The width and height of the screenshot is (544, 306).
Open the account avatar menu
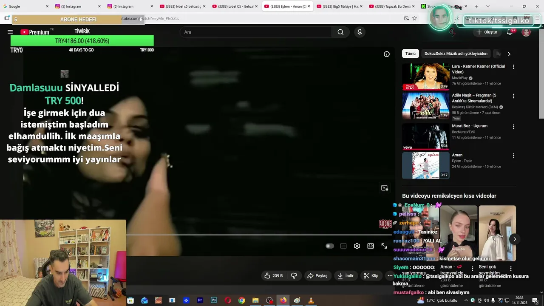[526, 32]
